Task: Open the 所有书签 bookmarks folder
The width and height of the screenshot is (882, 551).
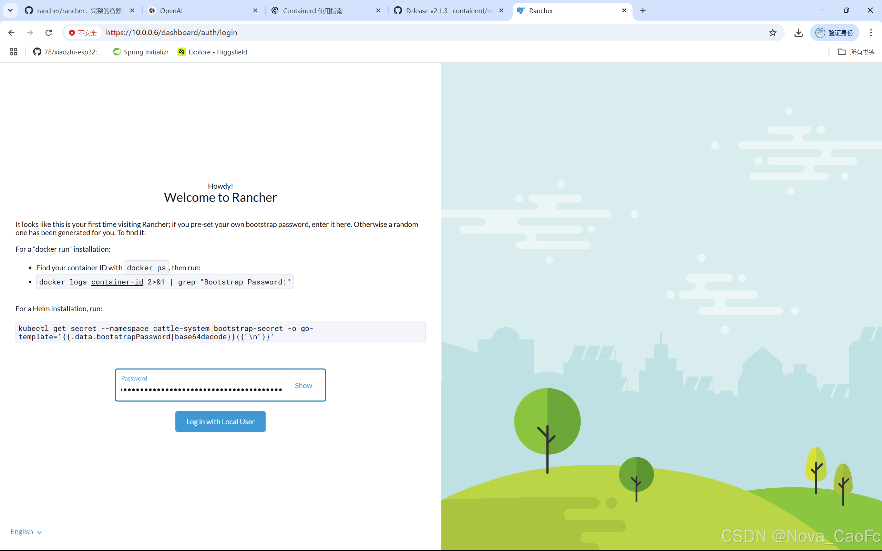Action: point(856,52)
